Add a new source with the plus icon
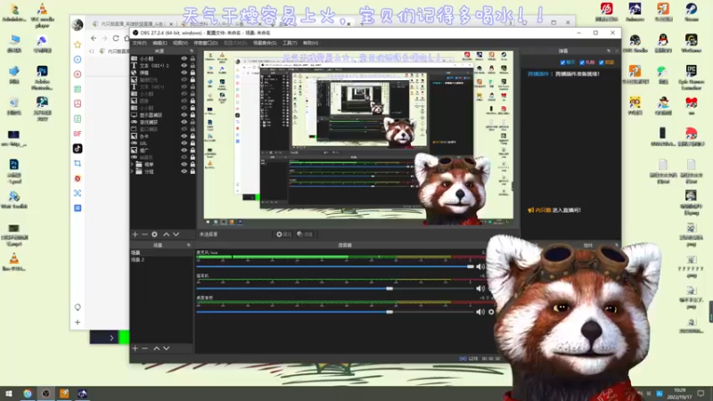 tap(135, 234)
